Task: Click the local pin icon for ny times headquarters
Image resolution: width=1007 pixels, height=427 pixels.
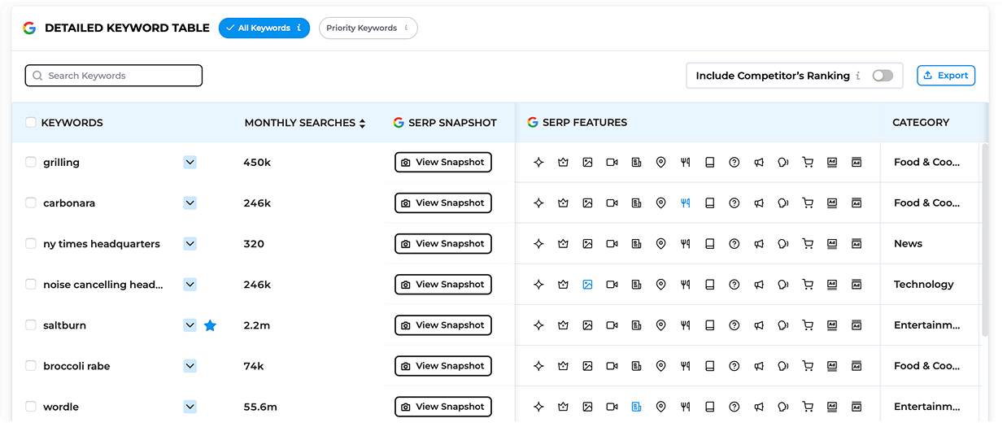Action: pyautogui.click(x=660, y=244)
